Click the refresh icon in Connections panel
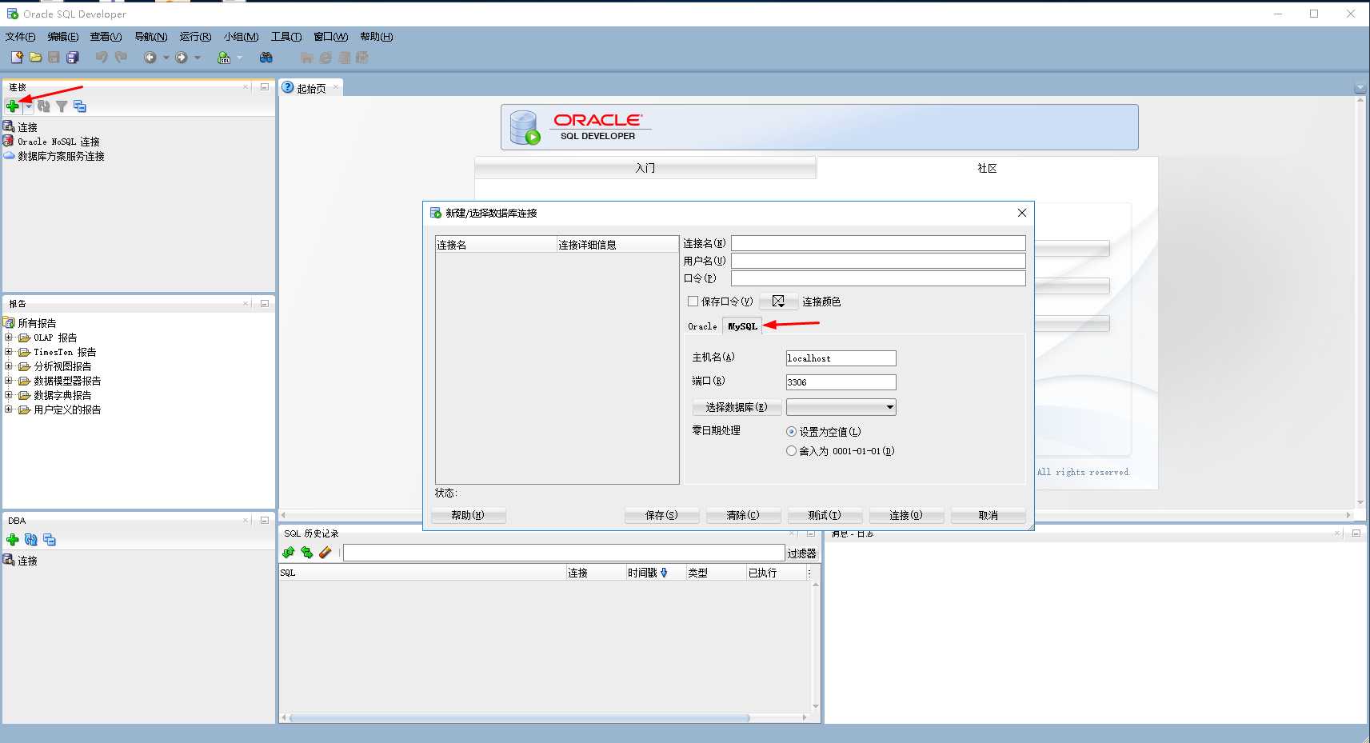This screenshot has width=1370, height=743. click(x=44, y=106)
